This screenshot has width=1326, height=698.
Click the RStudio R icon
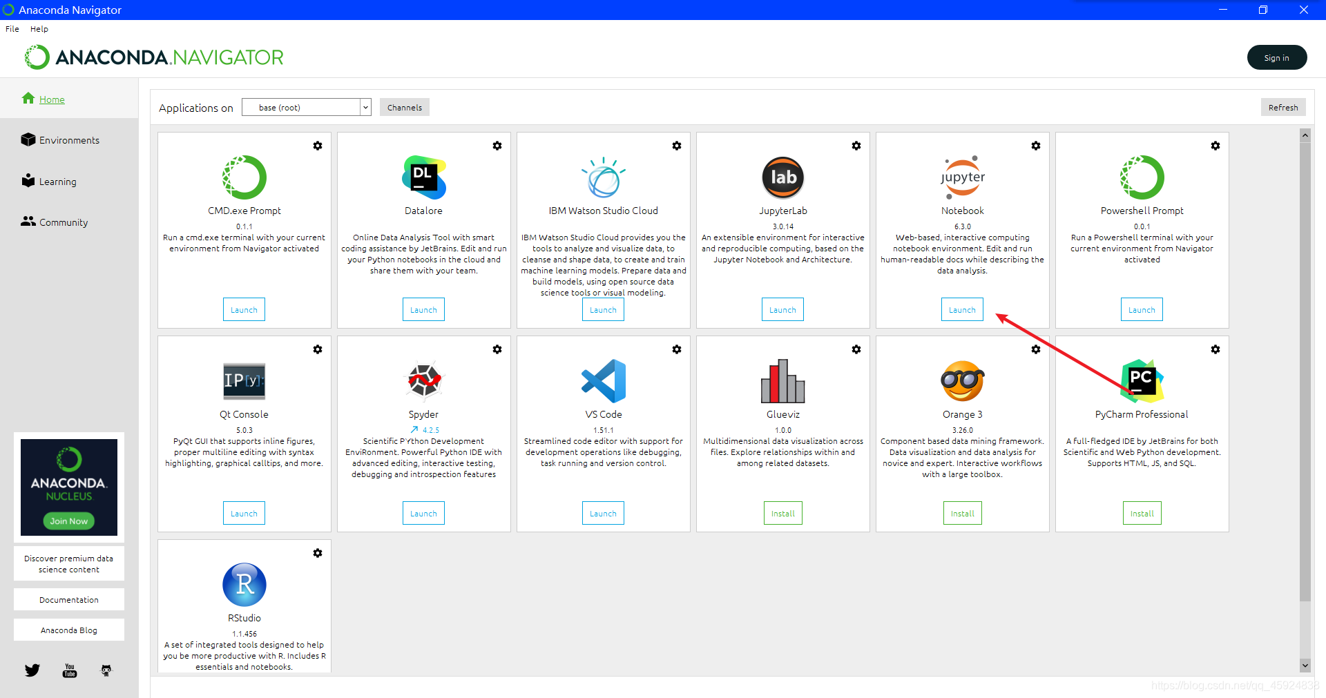click(244, 584)
